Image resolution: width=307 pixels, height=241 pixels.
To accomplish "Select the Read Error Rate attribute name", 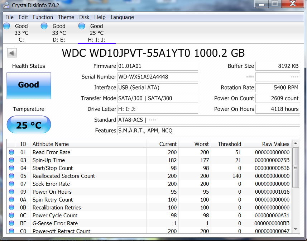I will pos(51,152).
